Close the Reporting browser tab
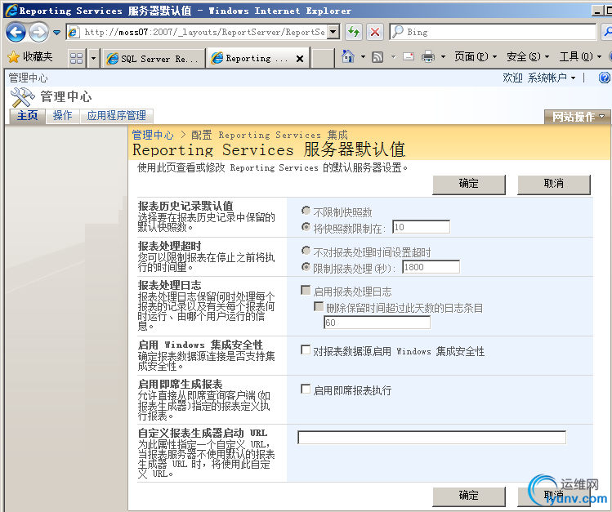This screenshot has width=612, height=512. (300, 59)
